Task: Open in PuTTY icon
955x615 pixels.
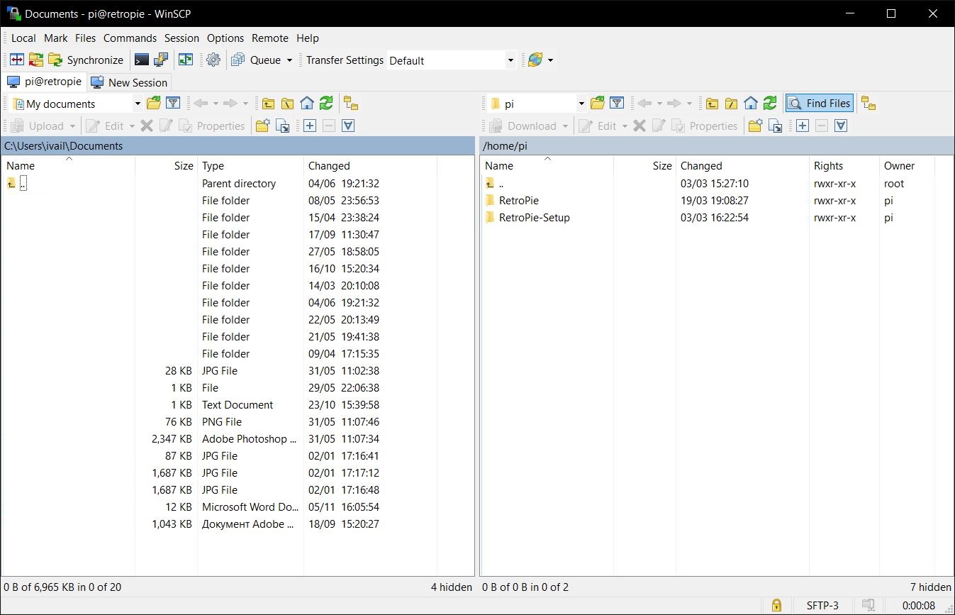Action: (x=161, y=60)
